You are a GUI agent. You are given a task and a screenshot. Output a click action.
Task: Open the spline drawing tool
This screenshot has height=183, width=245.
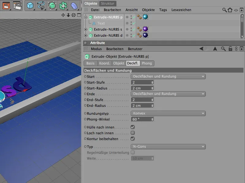click(41, 5)
